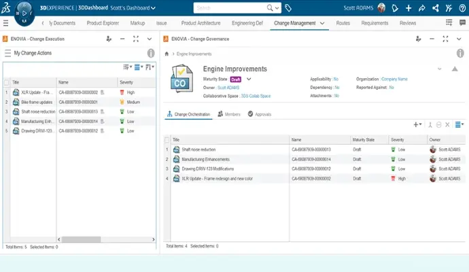Open the 3DEXPERIENCE compass
The width and height of the screenshot is (469, 272).
coord(24,13)
